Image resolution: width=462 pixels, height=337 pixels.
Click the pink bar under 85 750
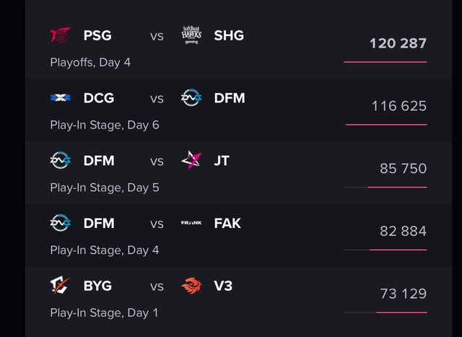click(396, 188)
